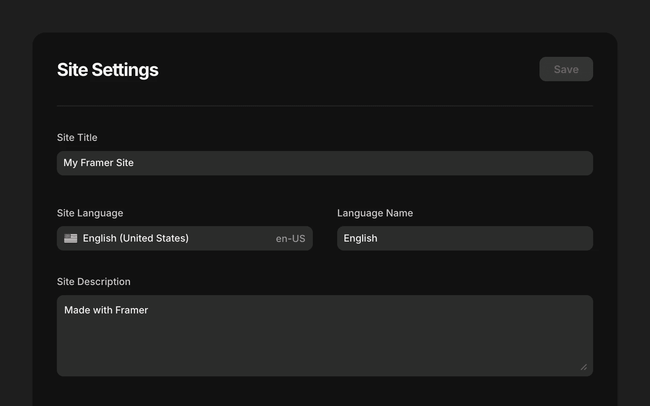Click the Save button
The width and height of the screenshot is (650, 406).
click(566, 69)
